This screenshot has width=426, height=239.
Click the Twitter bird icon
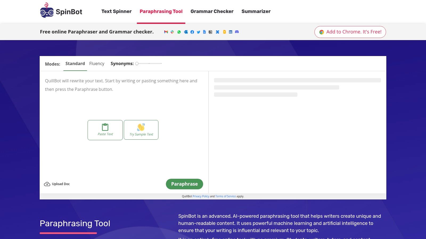coord(198,32)
